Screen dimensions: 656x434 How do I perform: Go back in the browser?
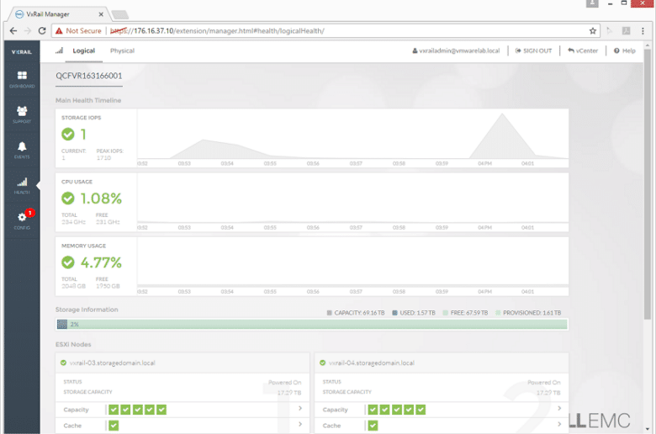tap(13, 30)
